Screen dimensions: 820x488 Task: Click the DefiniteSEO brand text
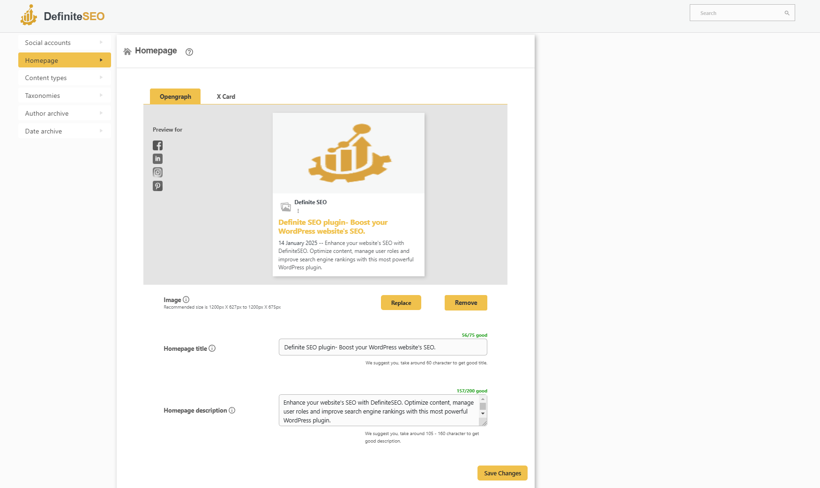click(x=74, y=16)
